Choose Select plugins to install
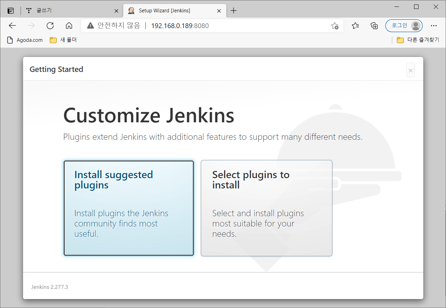Viewport: 446px width, 308px height. click(266, 208)
